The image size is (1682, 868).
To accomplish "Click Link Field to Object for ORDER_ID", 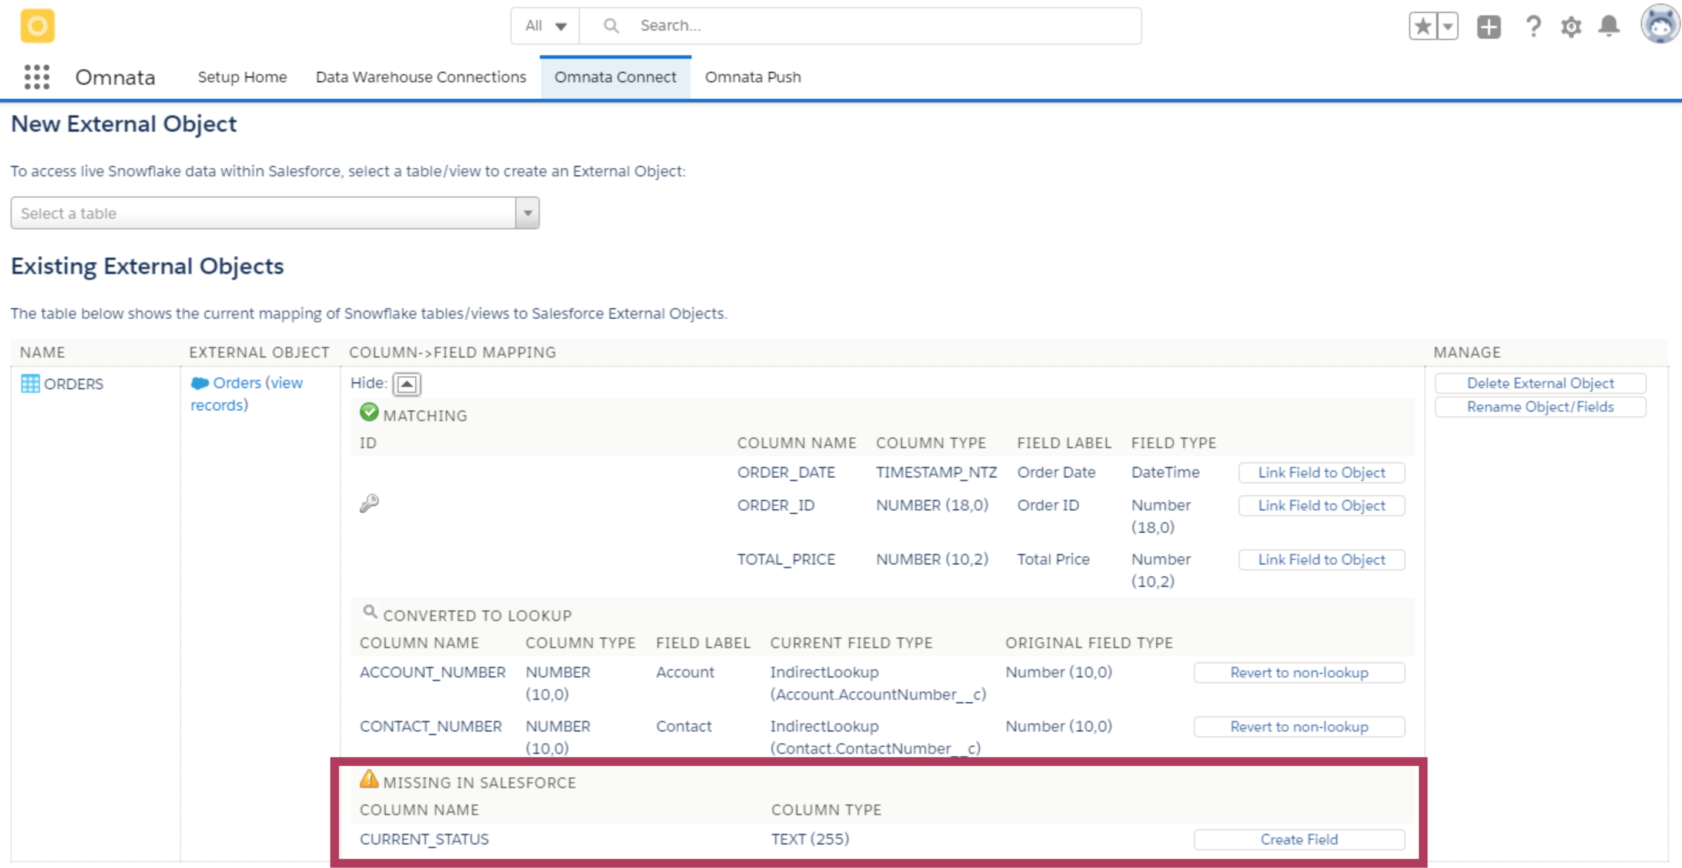I will [x=1321, y=505].
